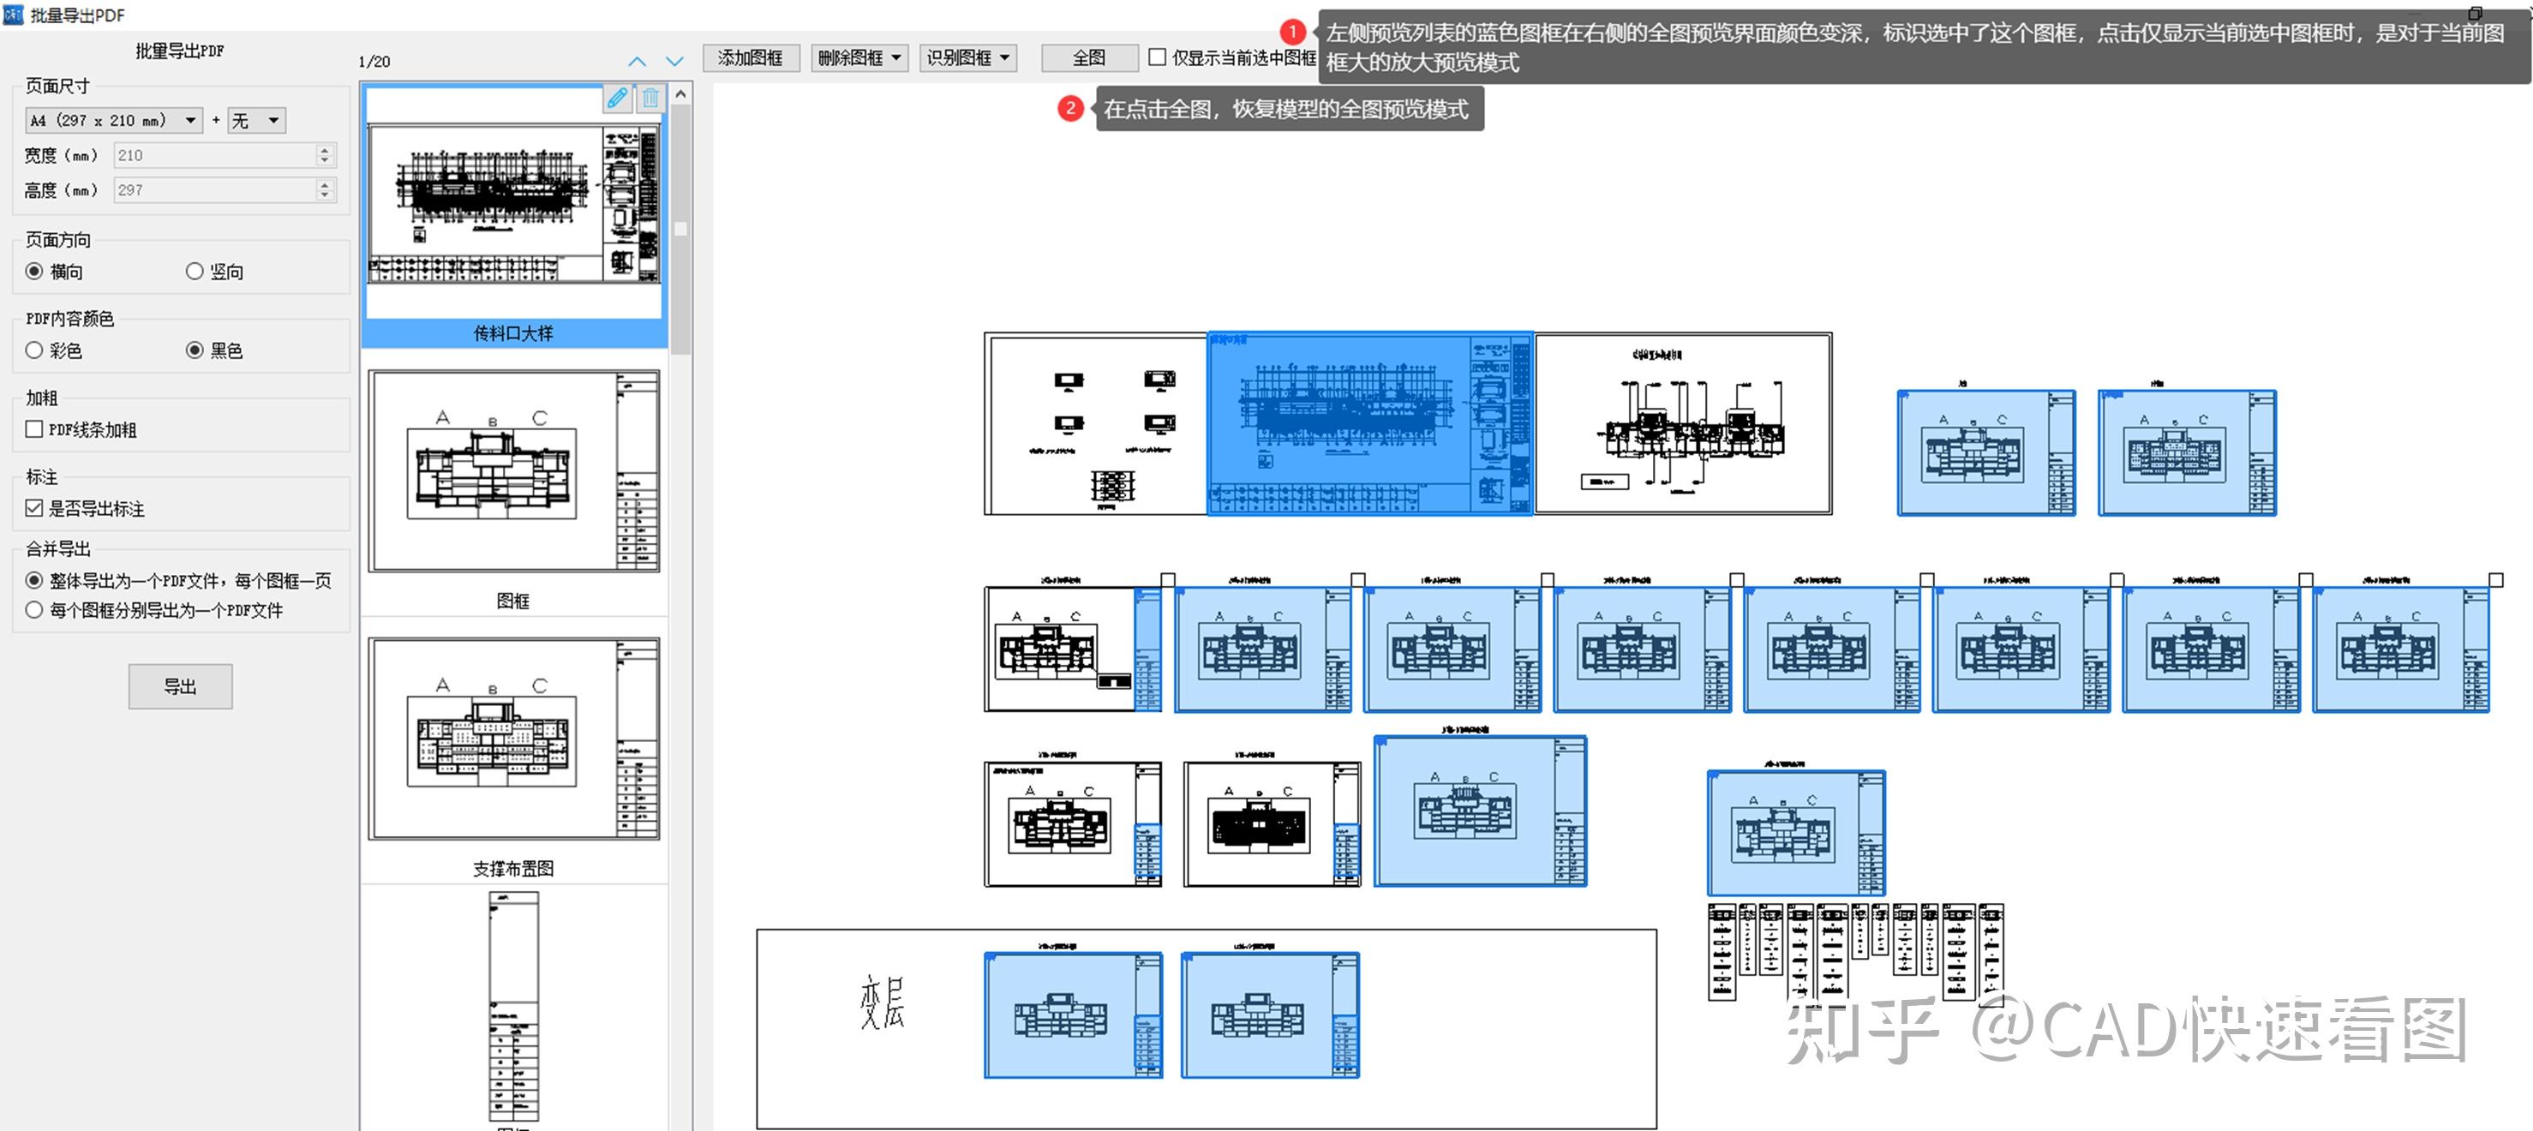Screen dimensions: 2533x1131
Task: Click the thumbnail list scroll-up arrow
Action: tap(682, 93)
